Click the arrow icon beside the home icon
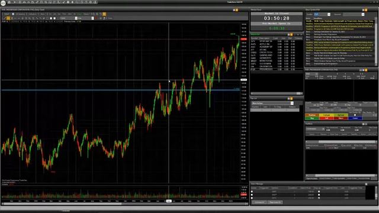The width and height of the screenshot is (379, 213). 14,2
